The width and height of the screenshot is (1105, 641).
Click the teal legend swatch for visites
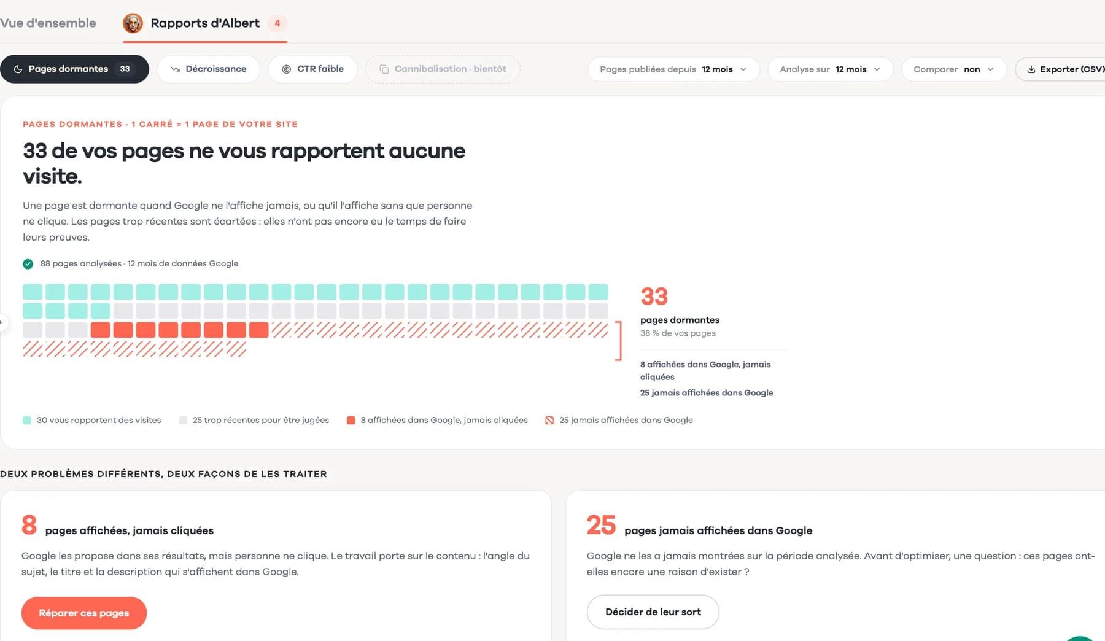(27, 421)
